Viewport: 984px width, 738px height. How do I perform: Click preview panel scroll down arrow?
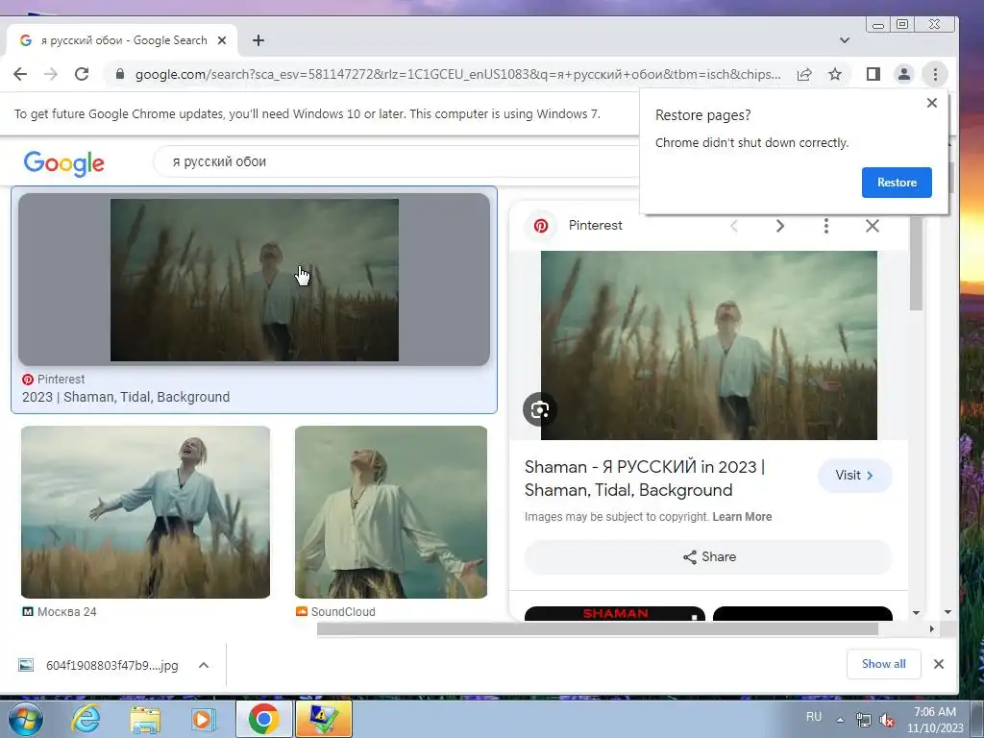coord(916,612)
